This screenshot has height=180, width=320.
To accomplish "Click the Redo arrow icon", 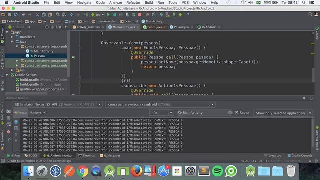I will pos(30,15).
